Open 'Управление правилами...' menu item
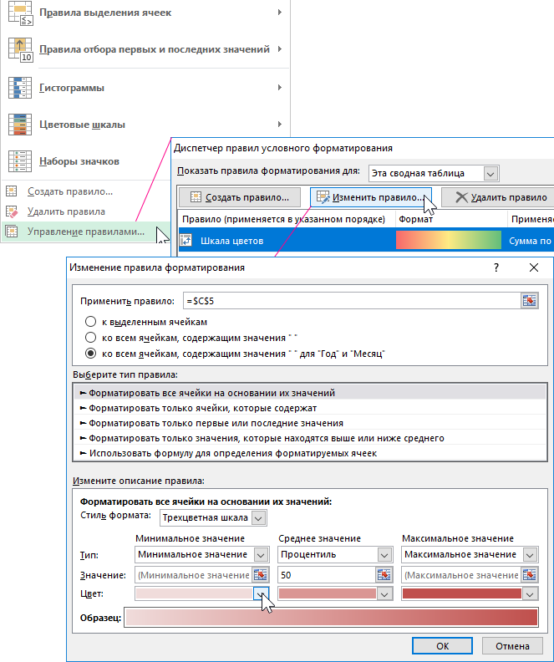 coord(85,232)
